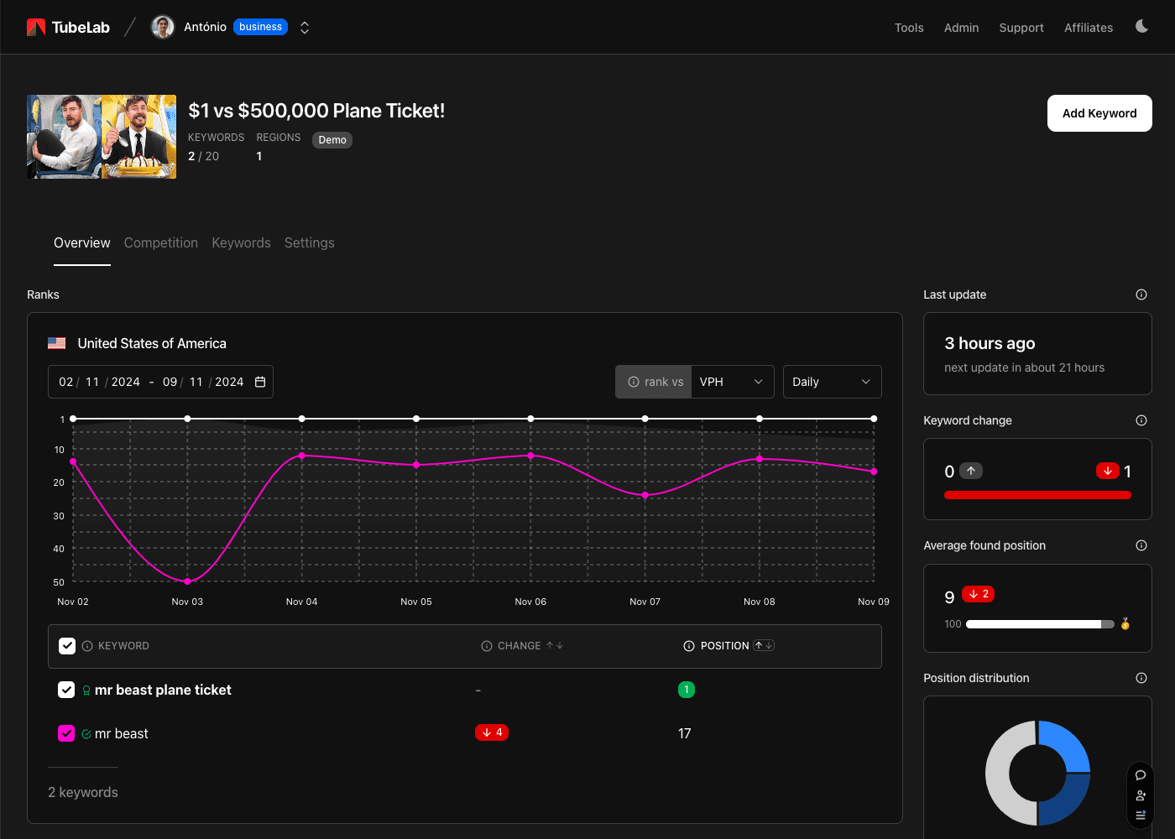This screenshot has width=1175, height=839.
Task: Toggle the mr beast plane ticket checkbox
Action: pos(66,690)
